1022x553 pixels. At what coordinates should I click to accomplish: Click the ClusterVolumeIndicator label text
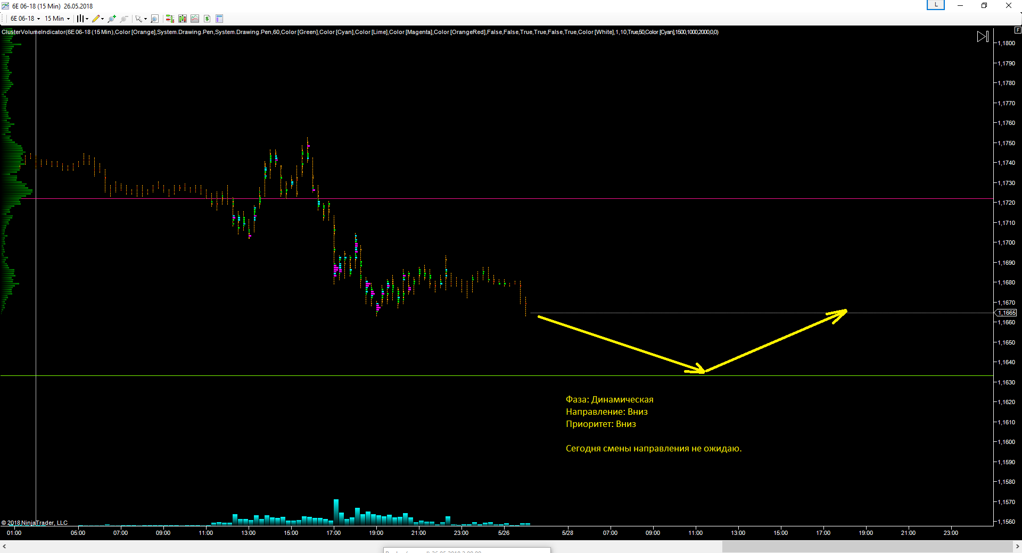(x=360, y=32)
